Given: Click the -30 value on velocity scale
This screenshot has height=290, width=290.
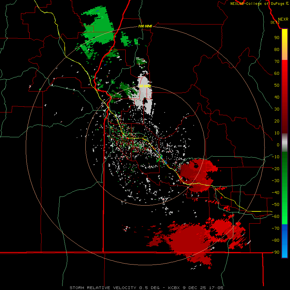Looking at the screenshot, I should click(275, 180).
